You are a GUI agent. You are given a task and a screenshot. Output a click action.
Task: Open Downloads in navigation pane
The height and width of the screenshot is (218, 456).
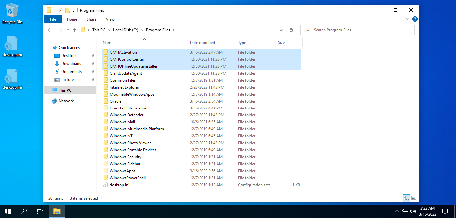coord(71,64)
